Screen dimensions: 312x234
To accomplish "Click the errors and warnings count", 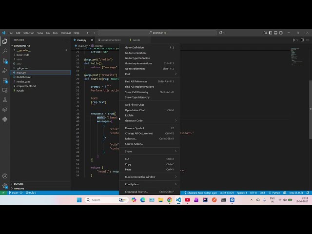I will (31, 193).
